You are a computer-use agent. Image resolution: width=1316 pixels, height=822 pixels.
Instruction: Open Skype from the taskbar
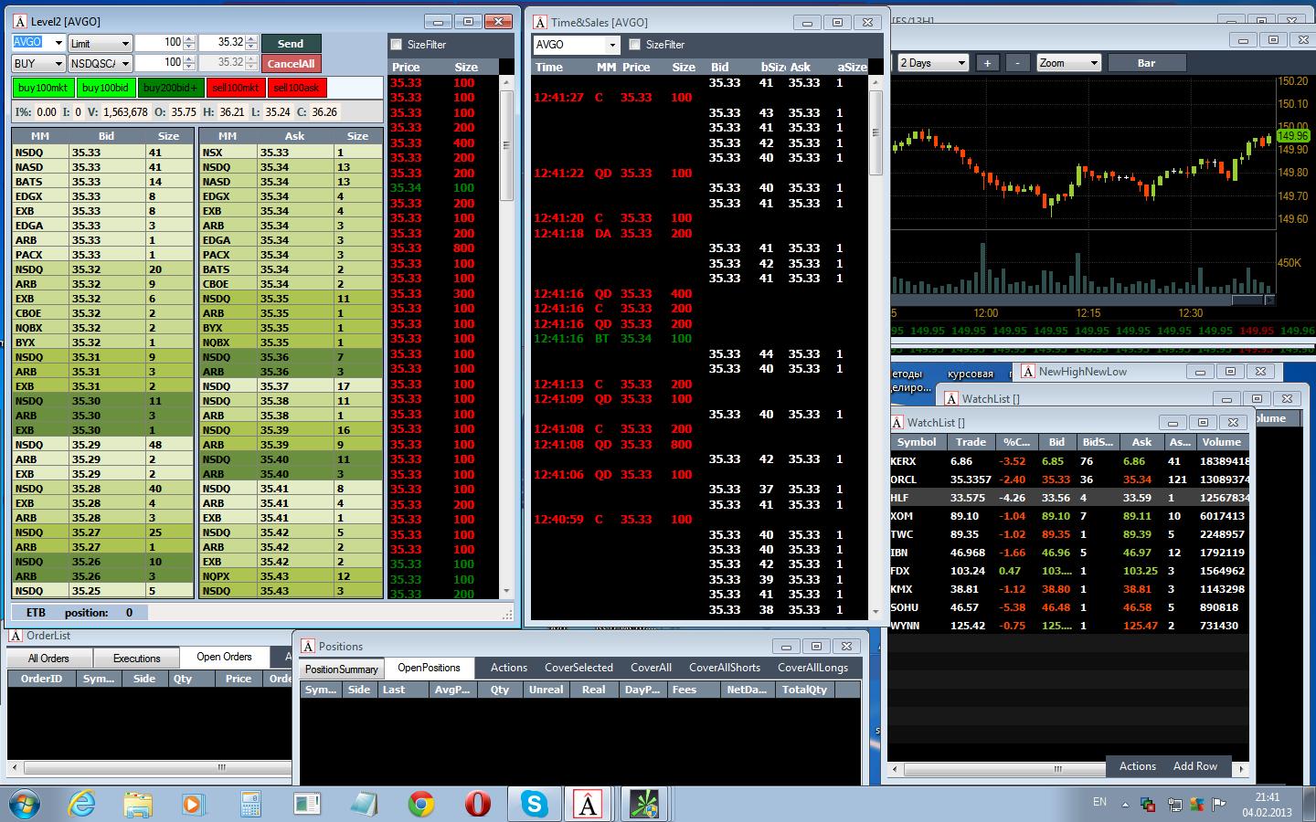coord(534,804)
